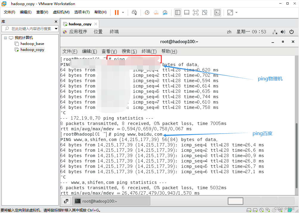Toggle the library sidebar view button
This screenshot has width=299, height=213.
[178, 12]
